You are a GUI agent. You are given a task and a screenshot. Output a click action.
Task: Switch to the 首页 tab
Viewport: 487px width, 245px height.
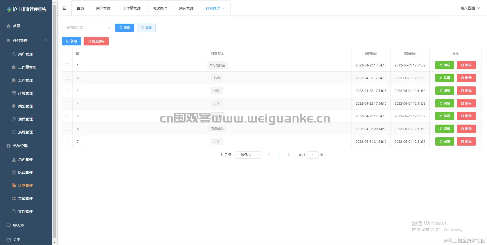tap(80, 8)
